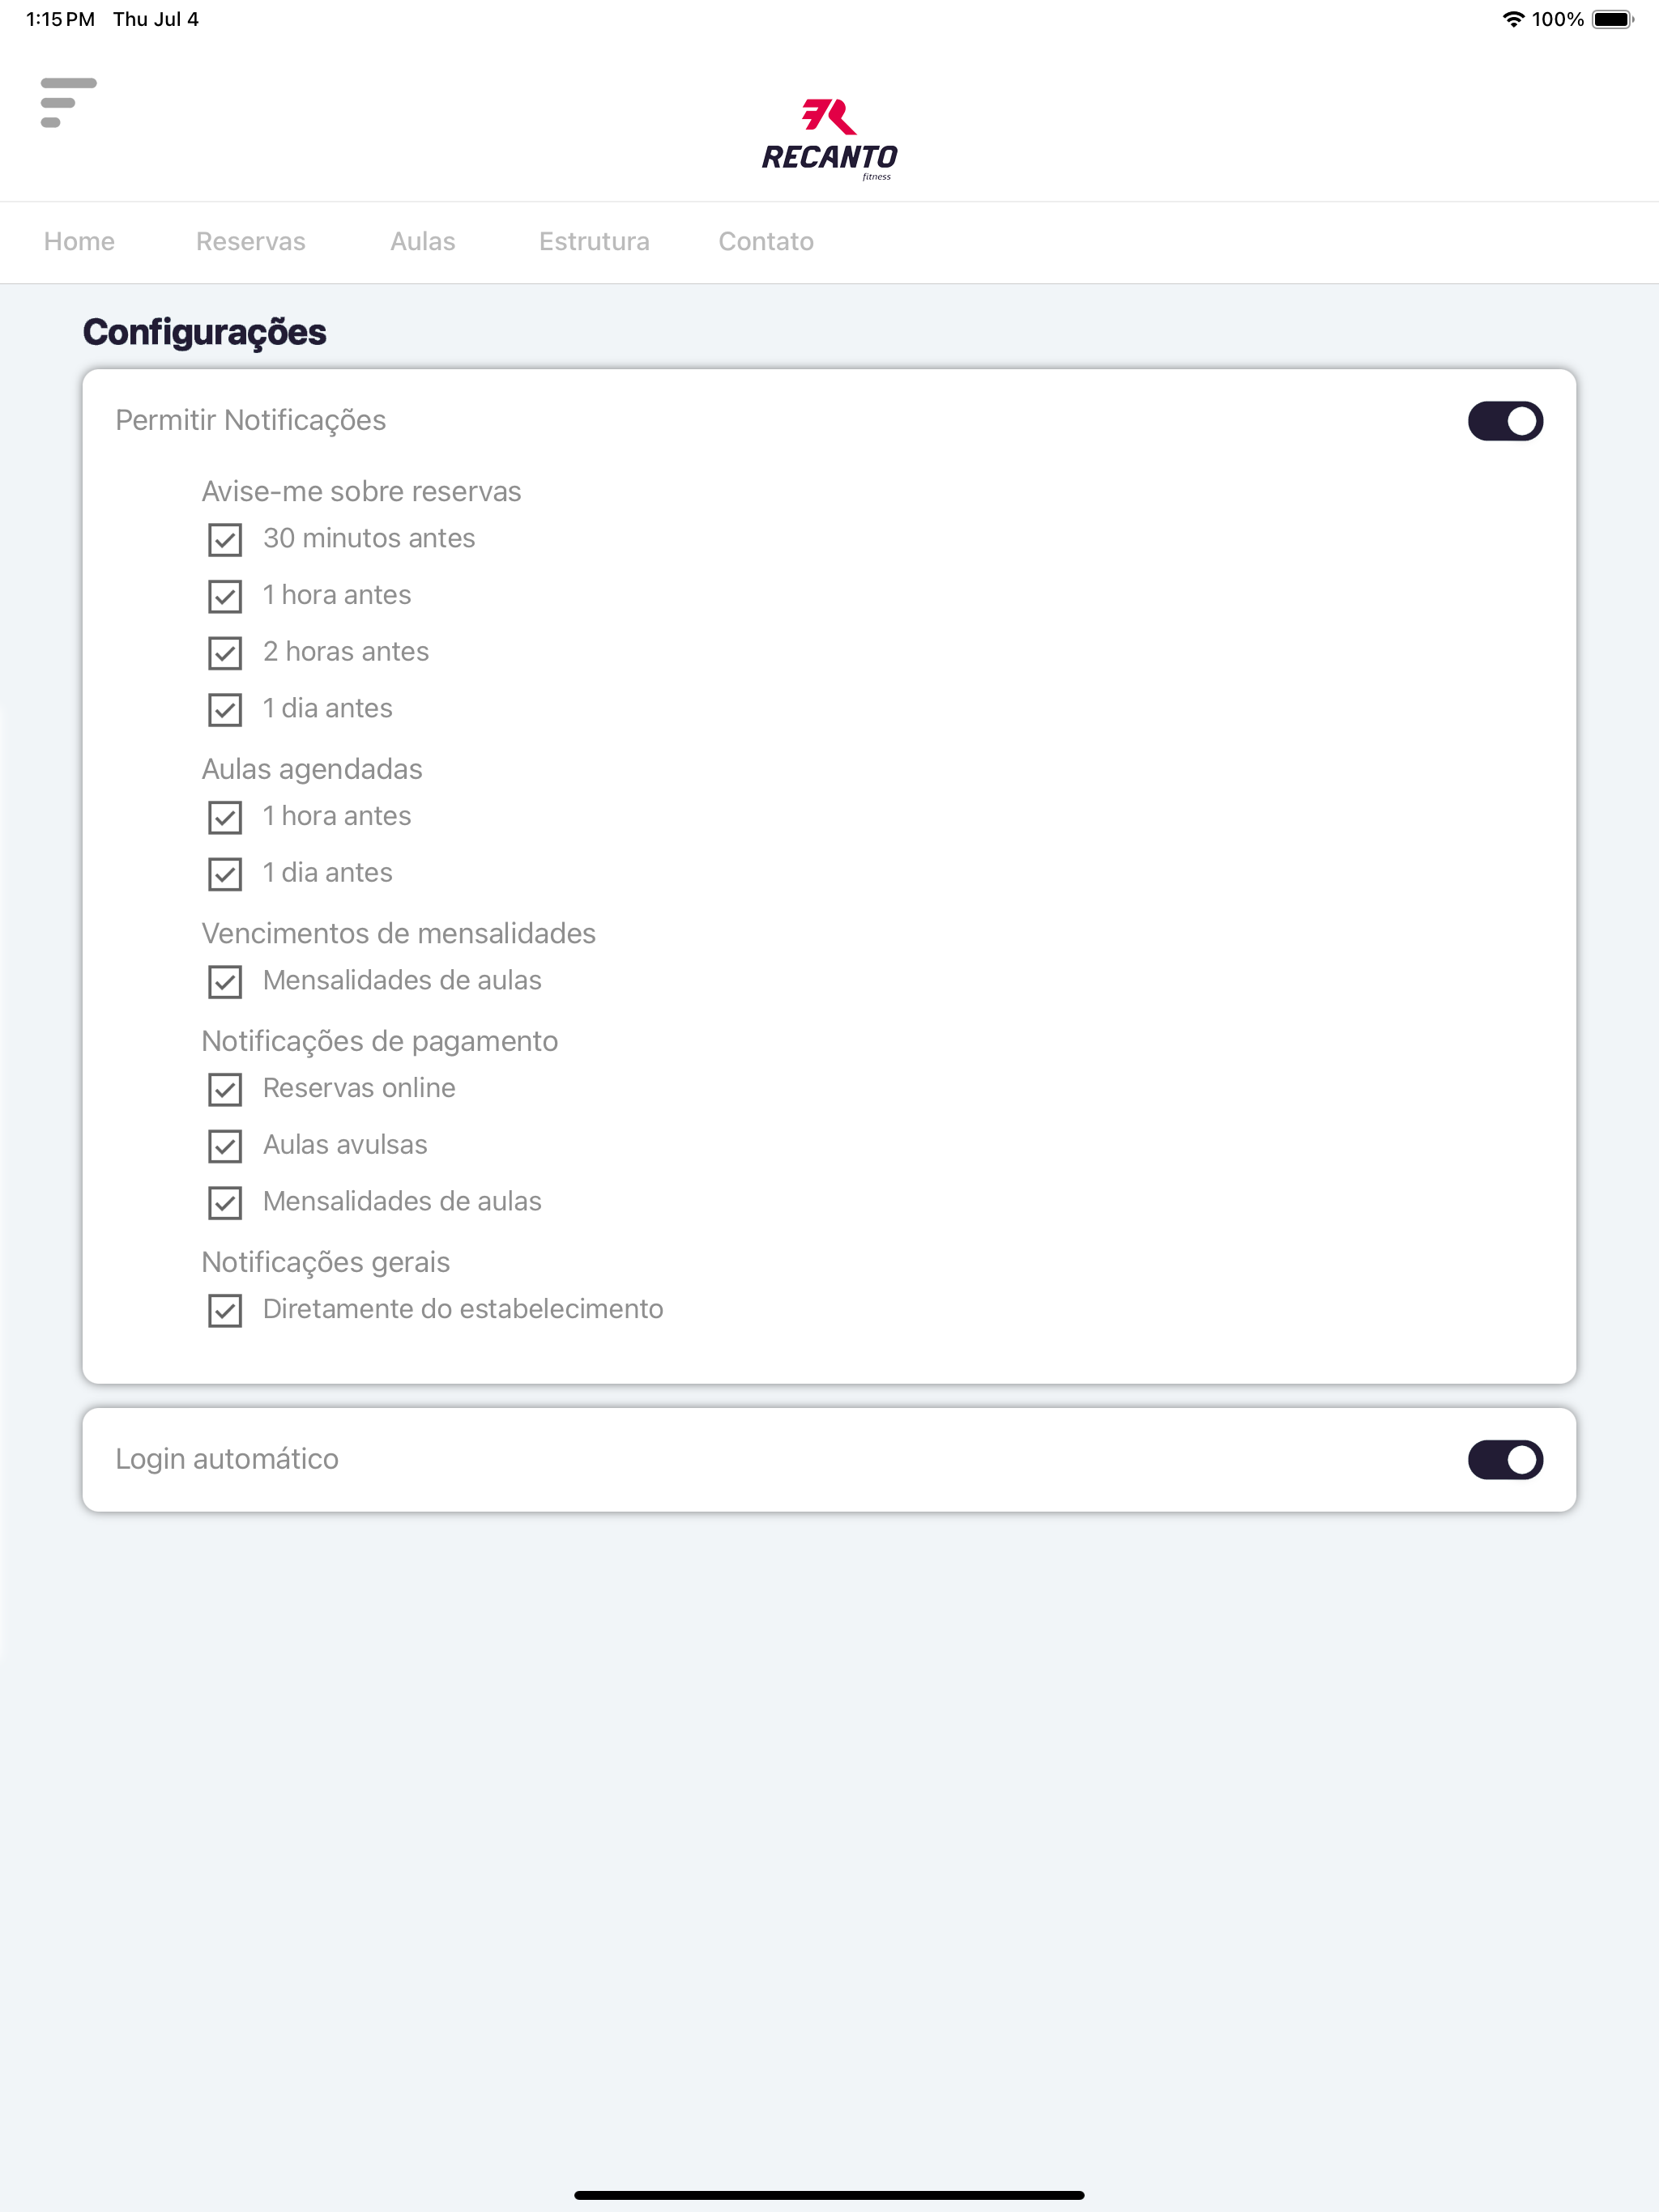The width and height of the screenshot is (1659, 2212).
Task: Uncheck Reservas online payment notification
Action: (x=225, y=1089)
